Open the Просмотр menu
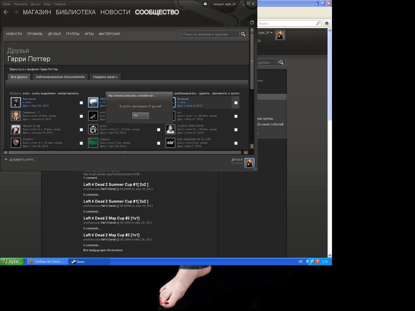 [x=21, y=4]
